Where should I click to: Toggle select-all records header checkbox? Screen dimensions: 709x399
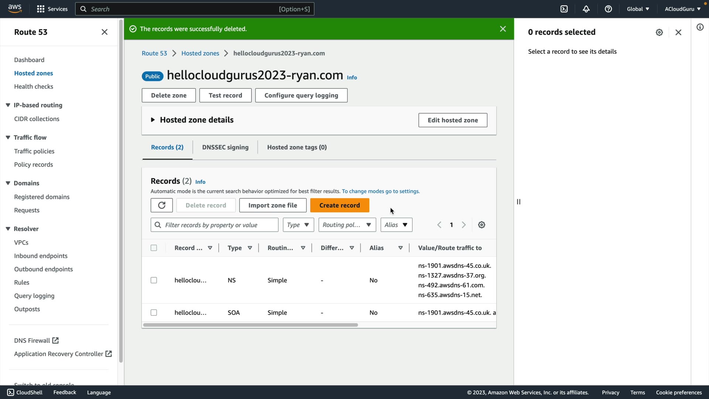pos(154,248)
